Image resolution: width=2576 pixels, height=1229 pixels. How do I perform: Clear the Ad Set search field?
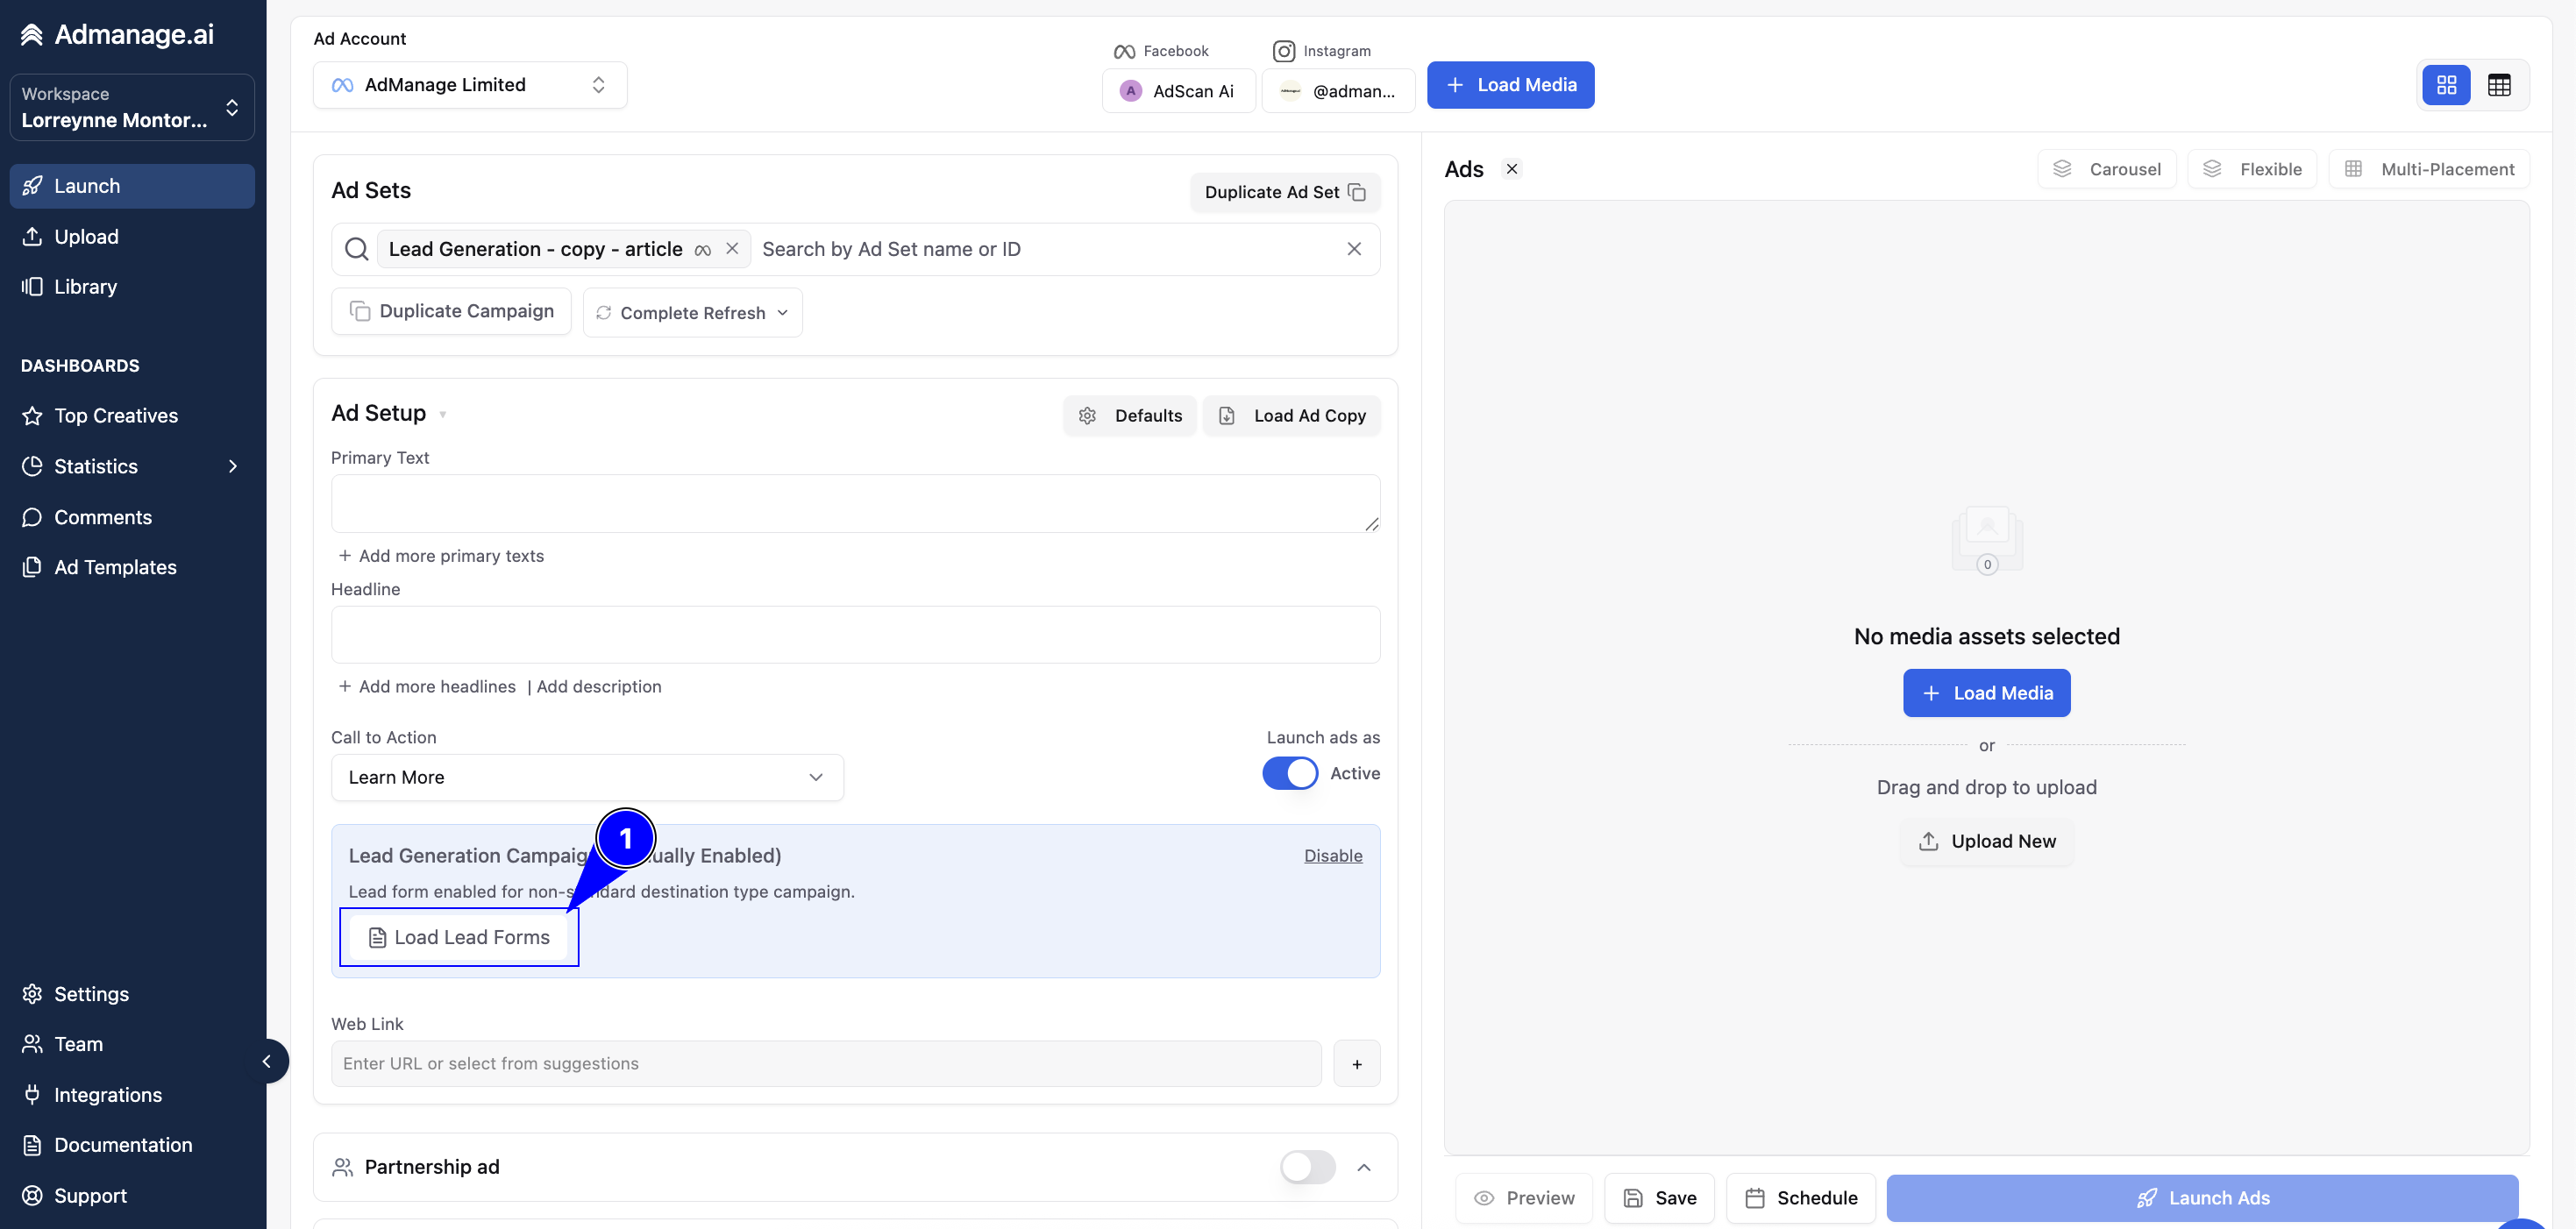tap(1354, 249)
